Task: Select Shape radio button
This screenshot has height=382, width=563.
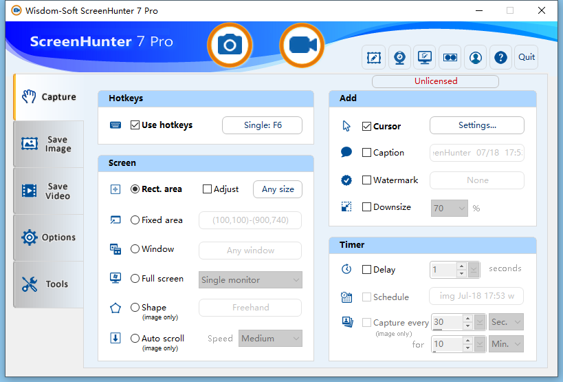Action: pos(135,307)
